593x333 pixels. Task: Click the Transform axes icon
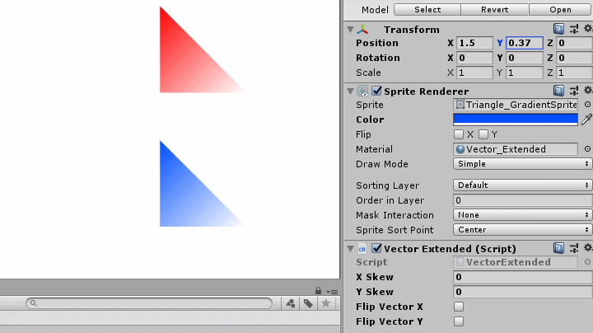[362, 30]
